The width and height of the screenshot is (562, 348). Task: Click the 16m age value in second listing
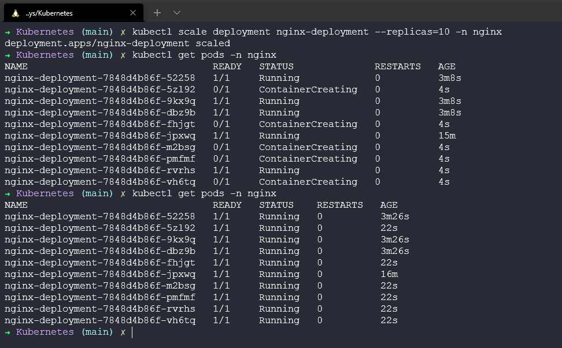[389, 274]
